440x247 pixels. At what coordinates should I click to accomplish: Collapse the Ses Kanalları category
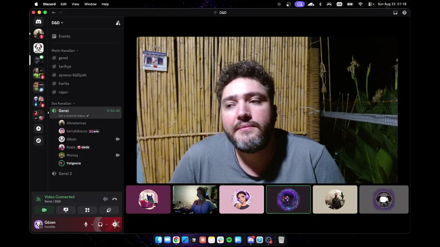[63, 104]
